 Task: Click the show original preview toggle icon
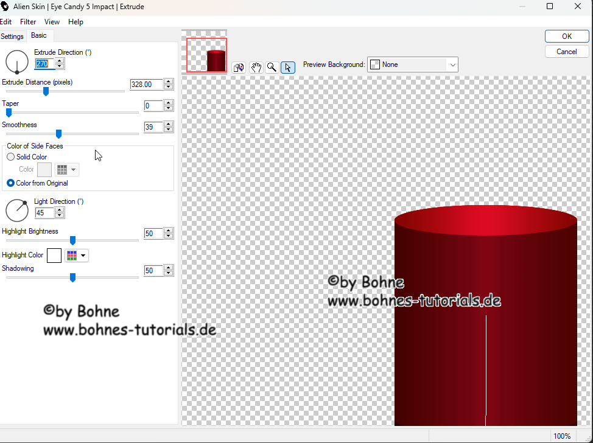click(239, 67)
